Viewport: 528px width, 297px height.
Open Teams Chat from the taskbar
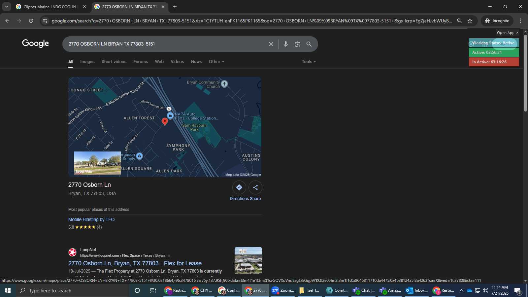pos(363,290)
